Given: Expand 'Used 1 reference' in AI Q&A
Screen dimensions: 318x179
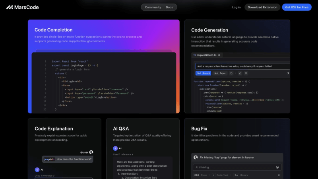Looking at the screenshot, I should (x=123, y=154).
